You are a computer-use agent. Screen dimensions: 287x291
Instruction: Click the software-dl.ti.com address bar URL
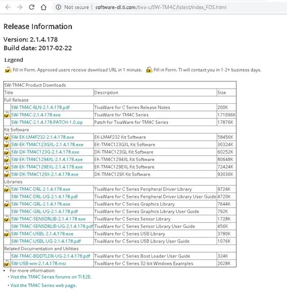161,7
